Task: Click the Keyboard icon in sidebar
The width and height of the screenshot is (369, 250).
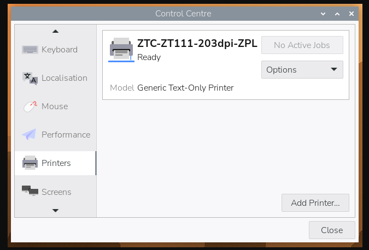Action: click(x=30, y=50)
